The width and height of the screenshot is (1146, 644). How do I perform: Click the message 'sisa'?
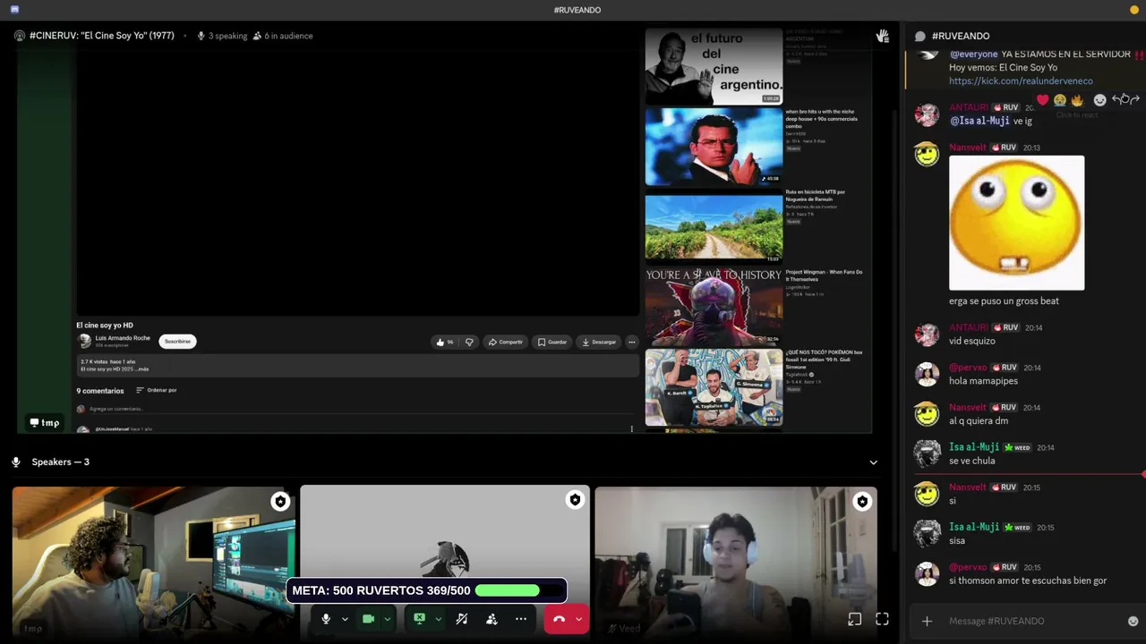coord(958,540)
